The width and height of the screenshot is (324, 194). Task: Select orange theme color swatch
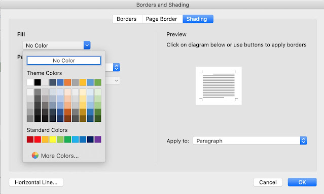67,82
